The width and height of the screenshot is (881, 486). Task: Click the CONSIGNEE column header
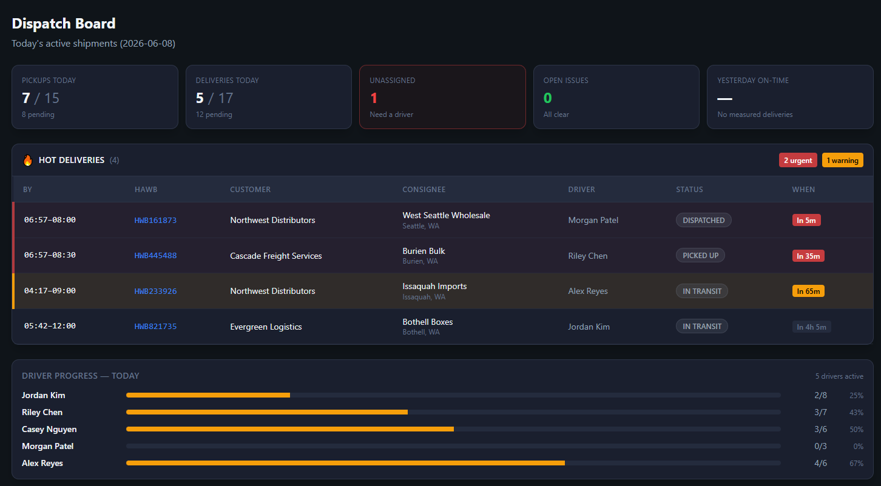[424, 190]
